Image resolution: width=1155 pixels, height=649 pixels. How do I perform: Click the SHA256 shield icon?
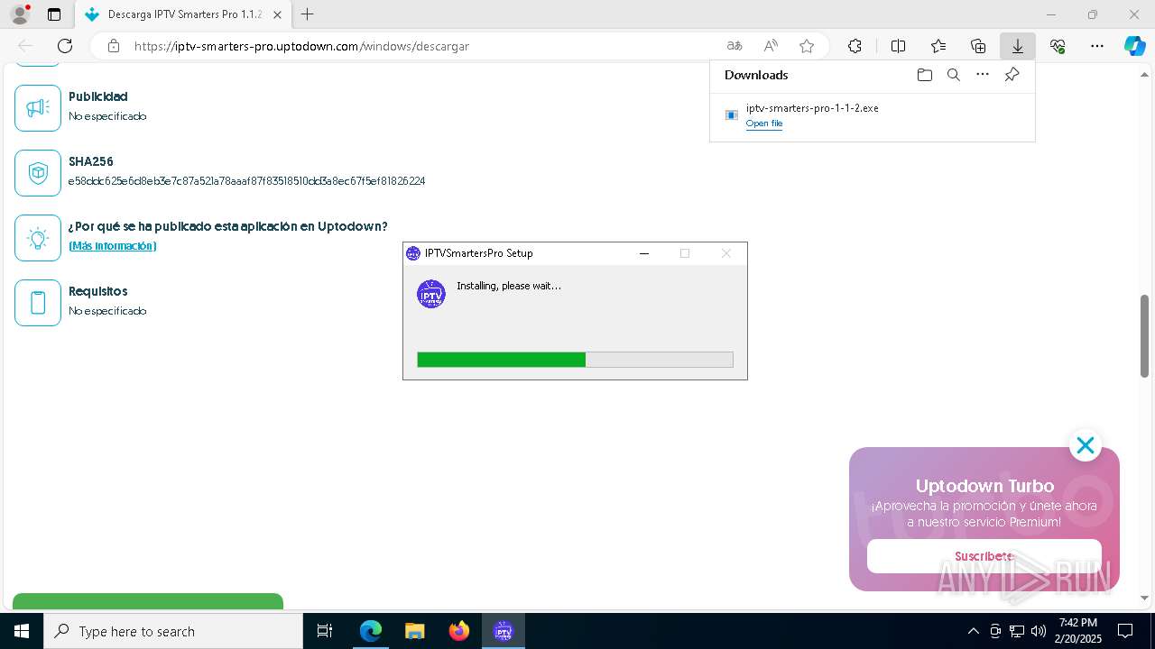[x=38, y=173]
